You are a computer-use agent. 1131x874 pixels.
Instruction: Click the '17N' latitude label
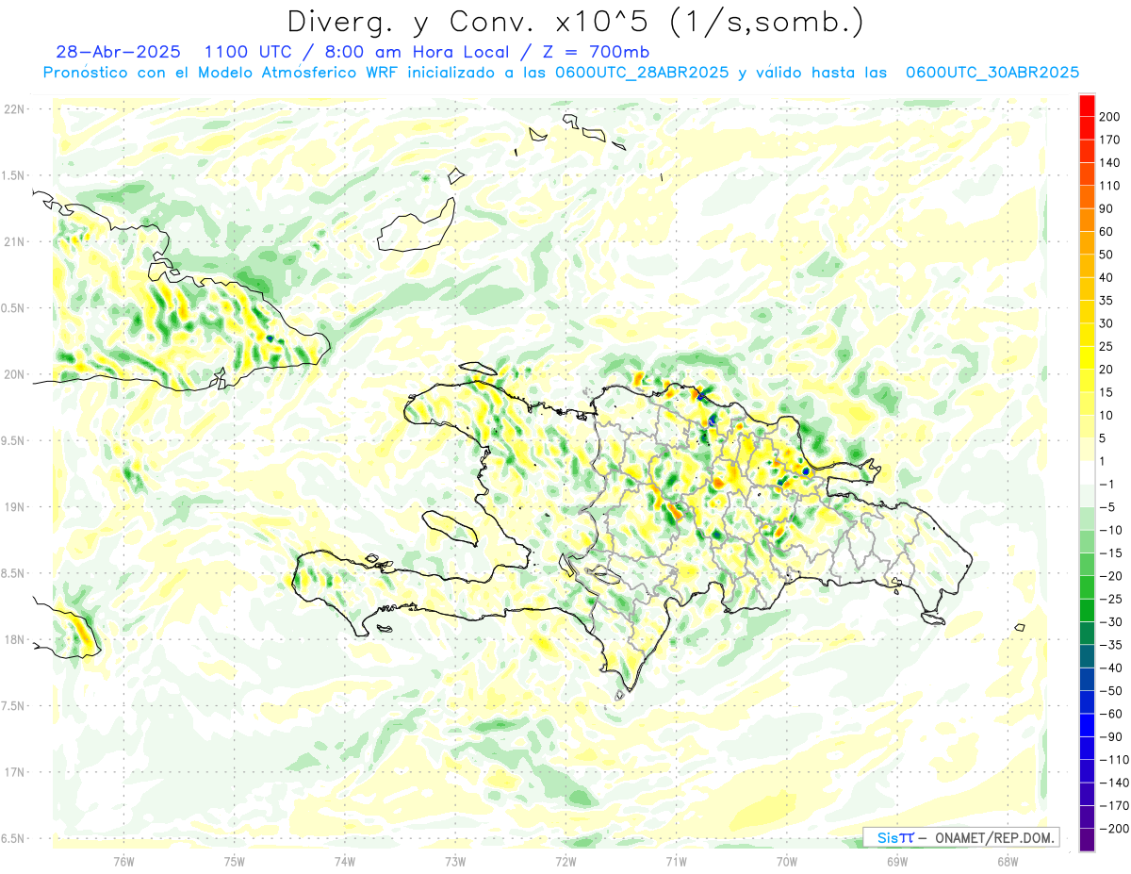tap(14, 772)
